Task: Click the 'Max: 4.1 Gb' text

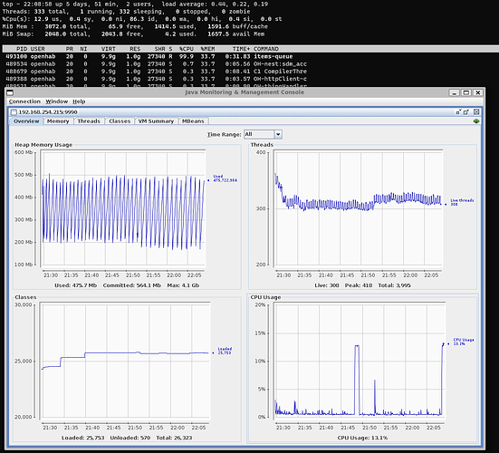Action: 183,285
